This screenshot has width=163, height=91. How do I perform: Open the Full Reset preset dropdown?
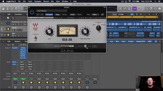[51, 11]
